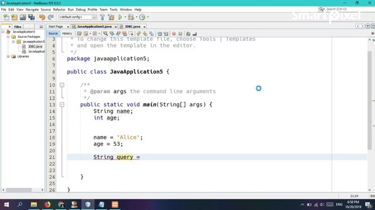Image resolution: width=375 pixels, height=210 pixels.
Task: Click the Windows Start button
Action: point(6,205)
